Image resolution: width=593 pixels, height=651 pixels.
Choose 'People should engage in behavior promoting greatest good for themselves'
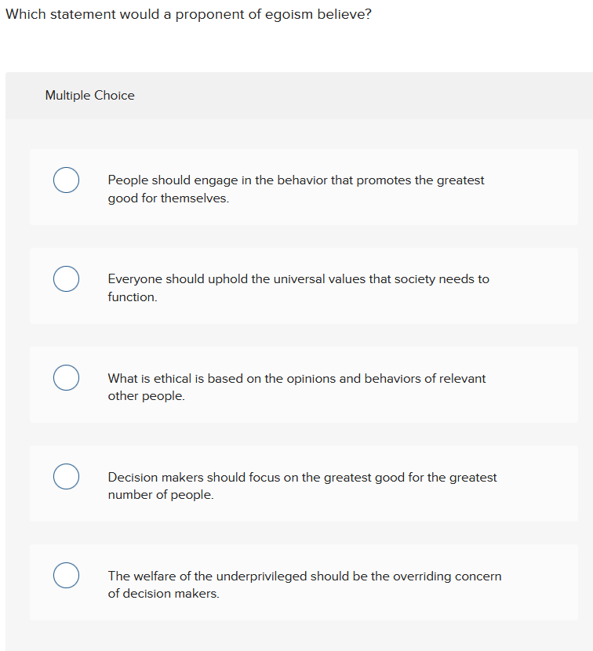tap(296, 188)
